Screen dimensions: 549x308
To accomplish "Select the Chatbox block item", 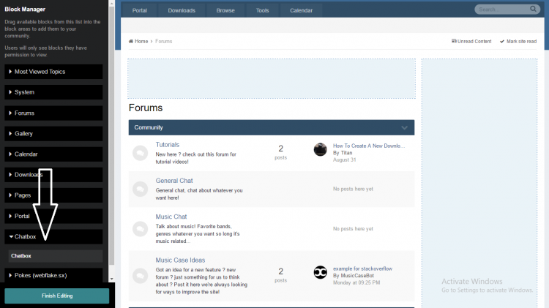I will click(55, 256).
